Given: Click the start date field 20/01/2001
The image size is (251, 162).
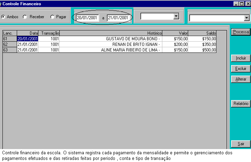Looking at the screenshot, I should (87, 17).
